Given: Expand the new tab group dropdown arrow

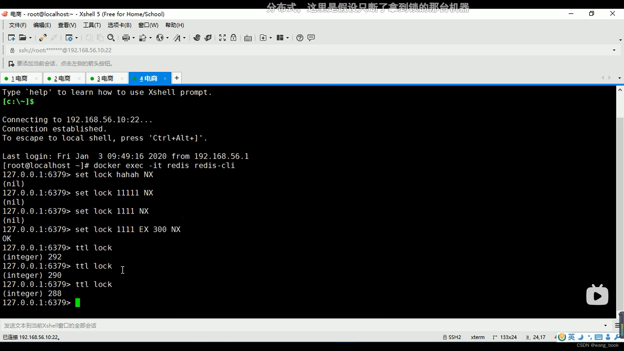Looking at the screenshot, I should point(271,38).
